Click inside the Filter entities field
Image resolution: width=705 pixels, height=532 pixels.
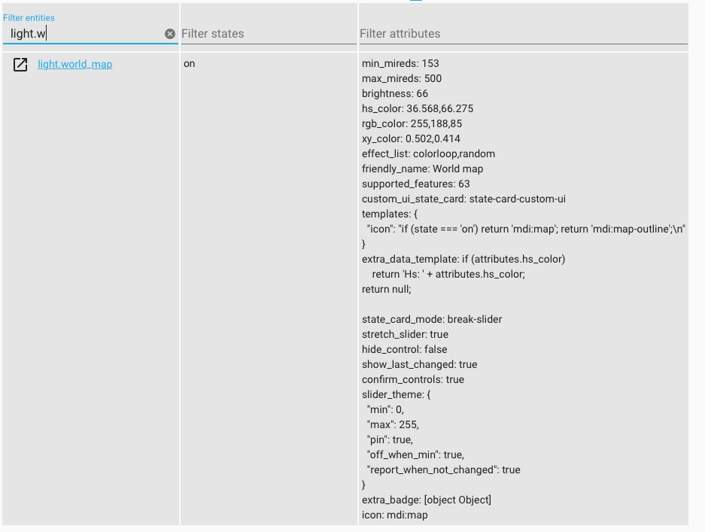click(x=83, y=33)
